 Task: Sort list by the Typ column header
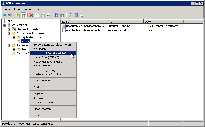[x=125, y=22]
